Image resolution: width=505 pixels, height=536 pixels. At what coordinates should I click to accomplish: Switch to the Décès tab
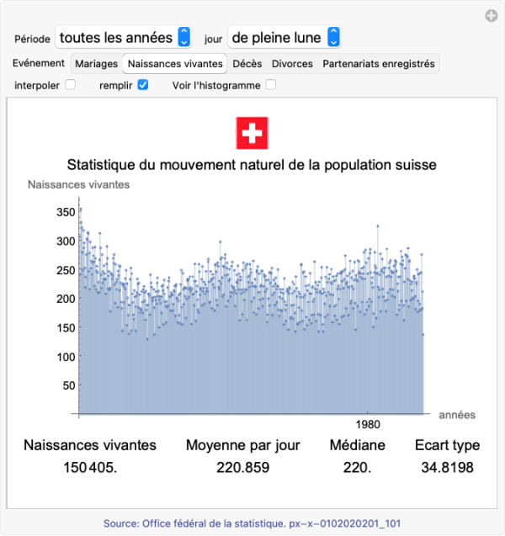tap(247, 64)
